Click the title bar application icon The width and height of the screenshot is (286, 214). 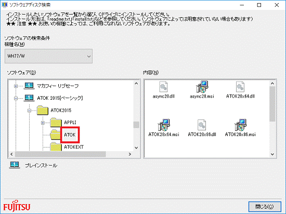(x=4, y=5)
